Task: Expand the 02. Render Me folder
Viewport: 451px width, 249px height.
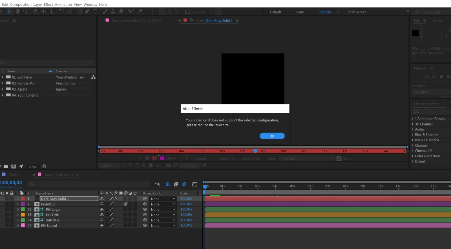Action: point(3,83)
